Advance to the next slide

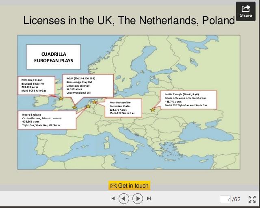tap(138, 198)
